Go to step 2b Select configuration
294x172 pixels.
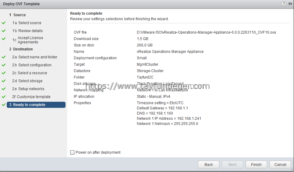[x=32, y=65]
